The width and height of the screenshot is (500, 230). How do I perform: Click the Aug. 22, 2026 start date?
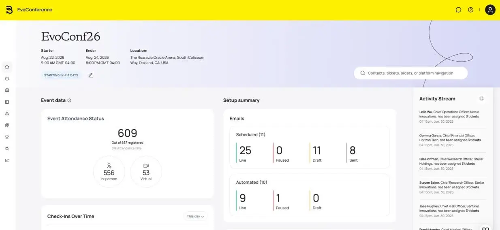[x=53, y=57]
